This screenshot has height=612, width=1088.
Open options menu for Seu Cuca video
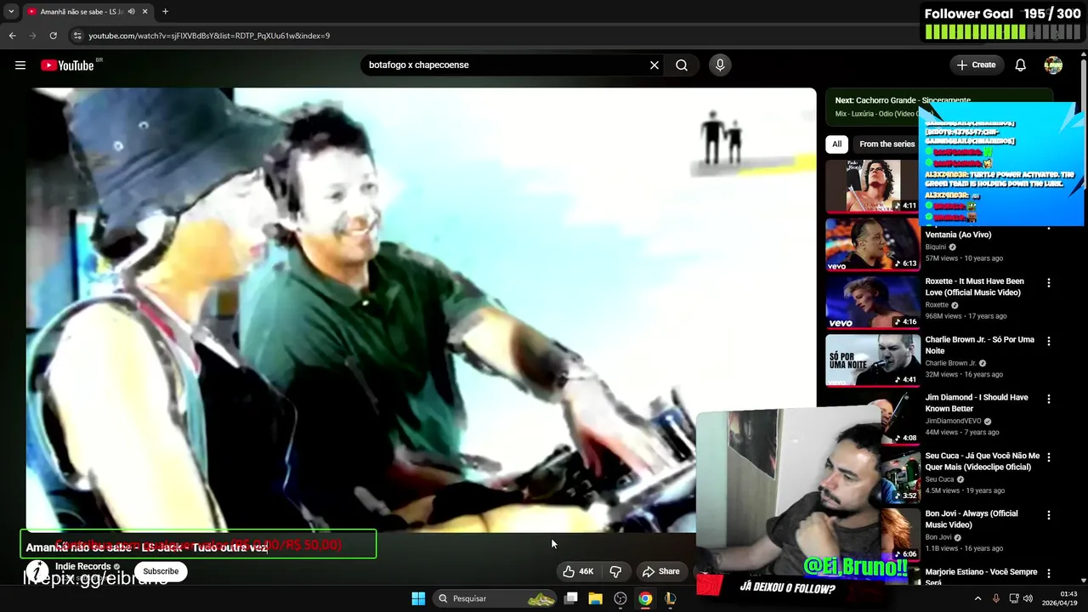point(1048,457)
